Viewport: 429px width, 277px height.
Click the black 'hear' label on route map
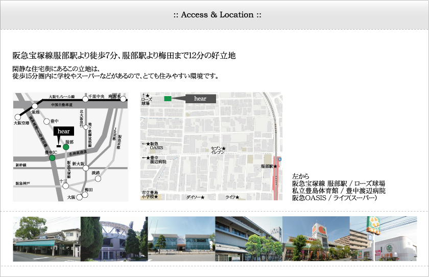[x=63, y=131]
